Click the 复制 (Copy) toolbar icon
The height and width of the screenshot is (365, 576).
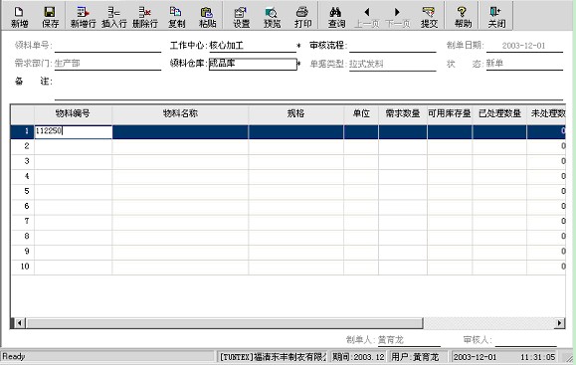click(176, 17)
